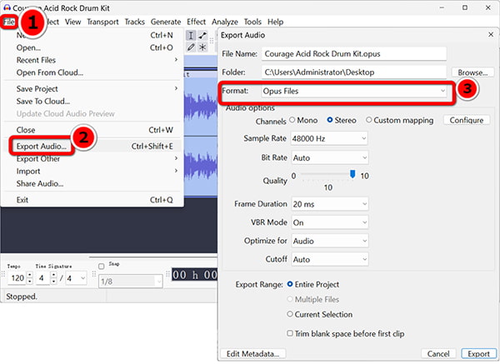
Task: Open the Generate menu
Action: coord(166,22)
